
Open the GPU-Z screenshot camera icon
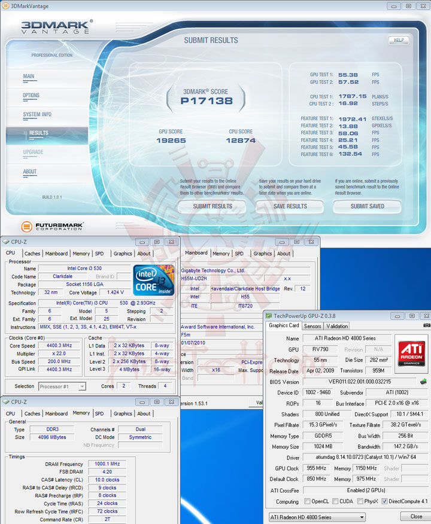pyautogui.click(x=427, y=325)
